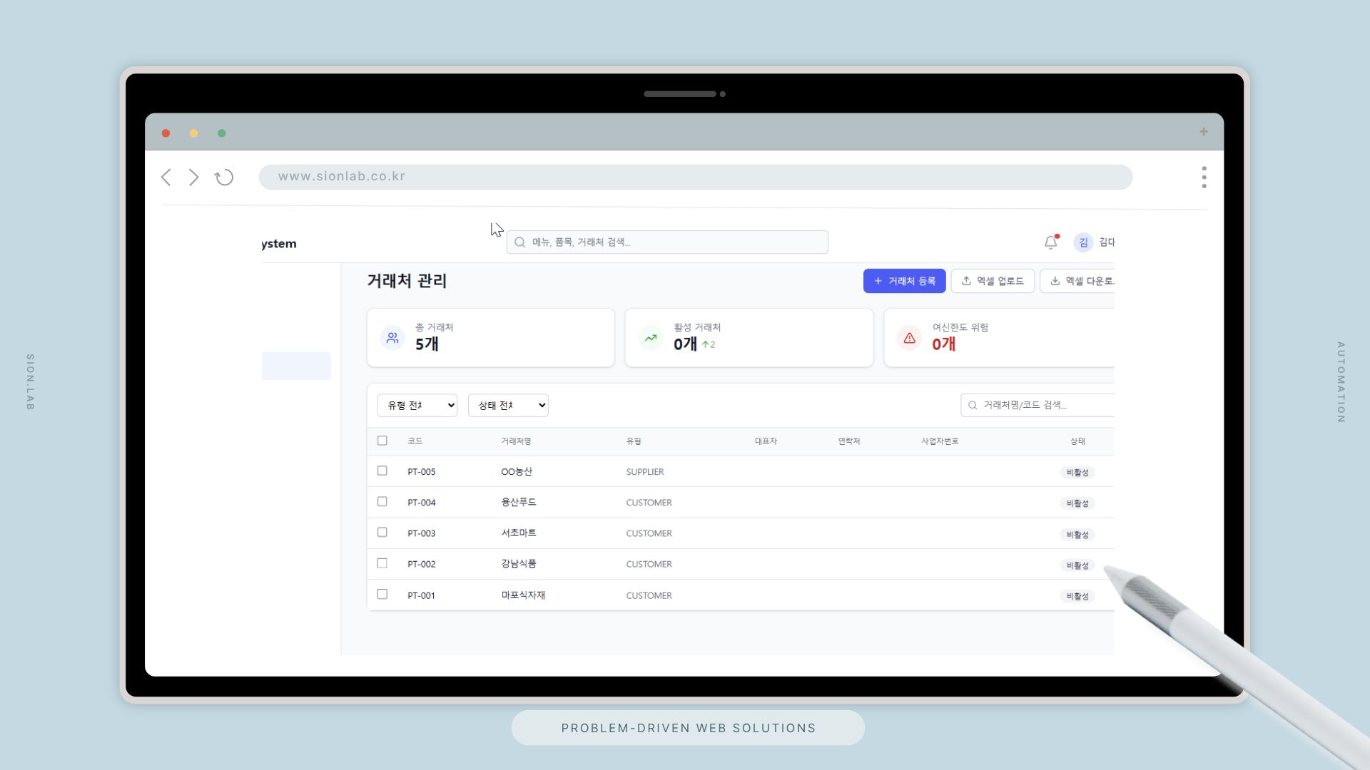Click the highlighted sidebar menu item

click(296, 366)
